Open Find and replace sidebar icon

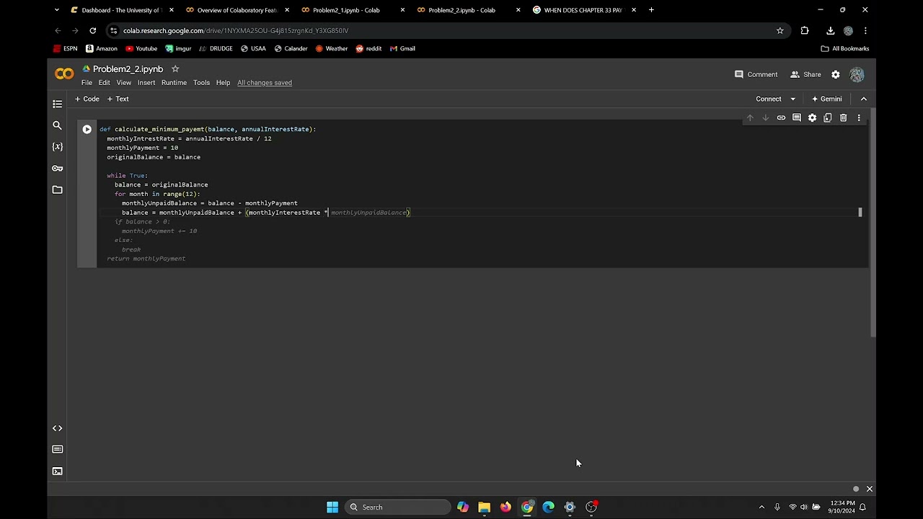[57, 125]
